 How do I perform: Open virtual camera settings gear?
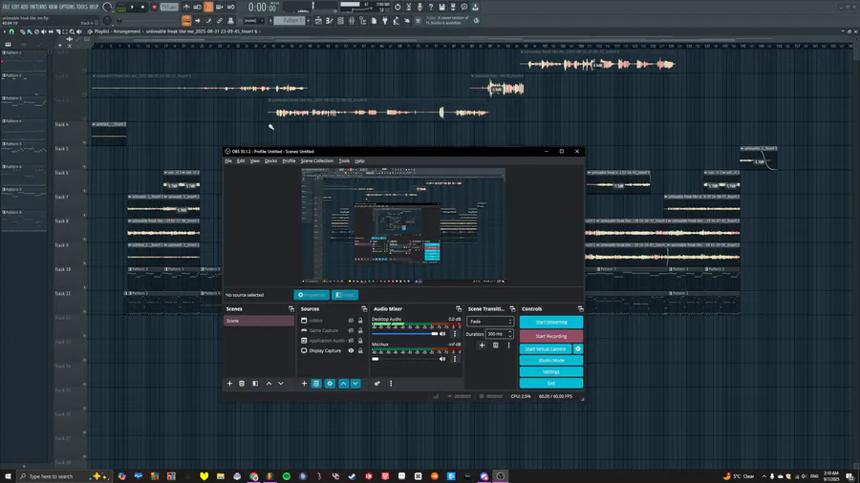coord(578,348)
